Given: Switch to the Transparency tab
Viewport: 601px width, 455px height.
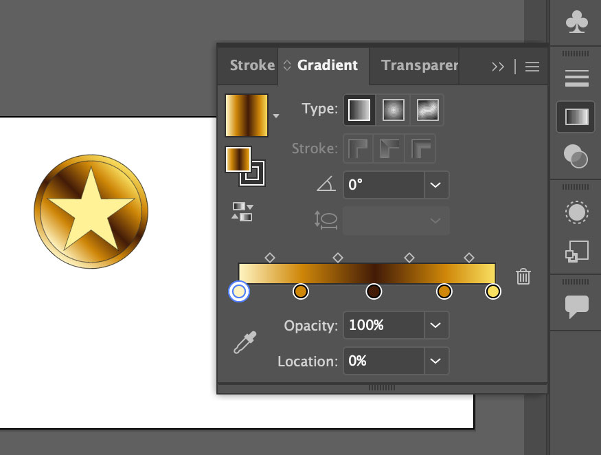Looking at the screenshot, I should coord(419,66).
